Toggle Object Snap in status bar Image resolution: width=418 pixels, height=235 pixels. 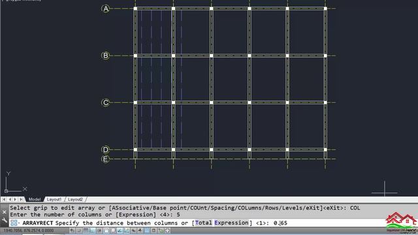coord(106,230)
